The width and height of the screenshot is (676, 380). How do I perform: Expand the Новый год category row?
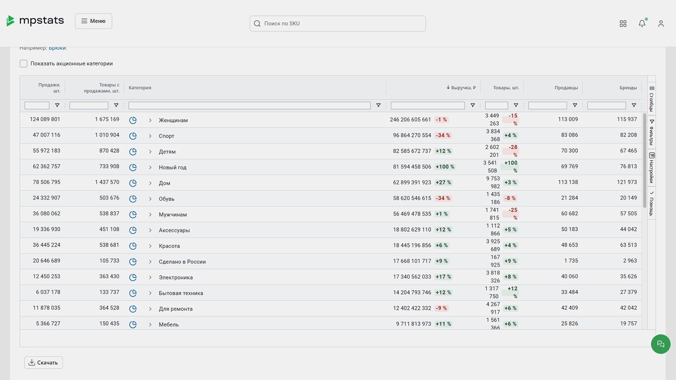tap(150, 168)
